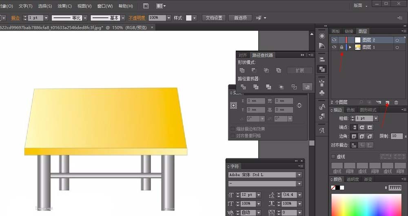Viewport: 408px width, 216px height.
Task: Switch to the 色板 tab
Action: (351, 110)
